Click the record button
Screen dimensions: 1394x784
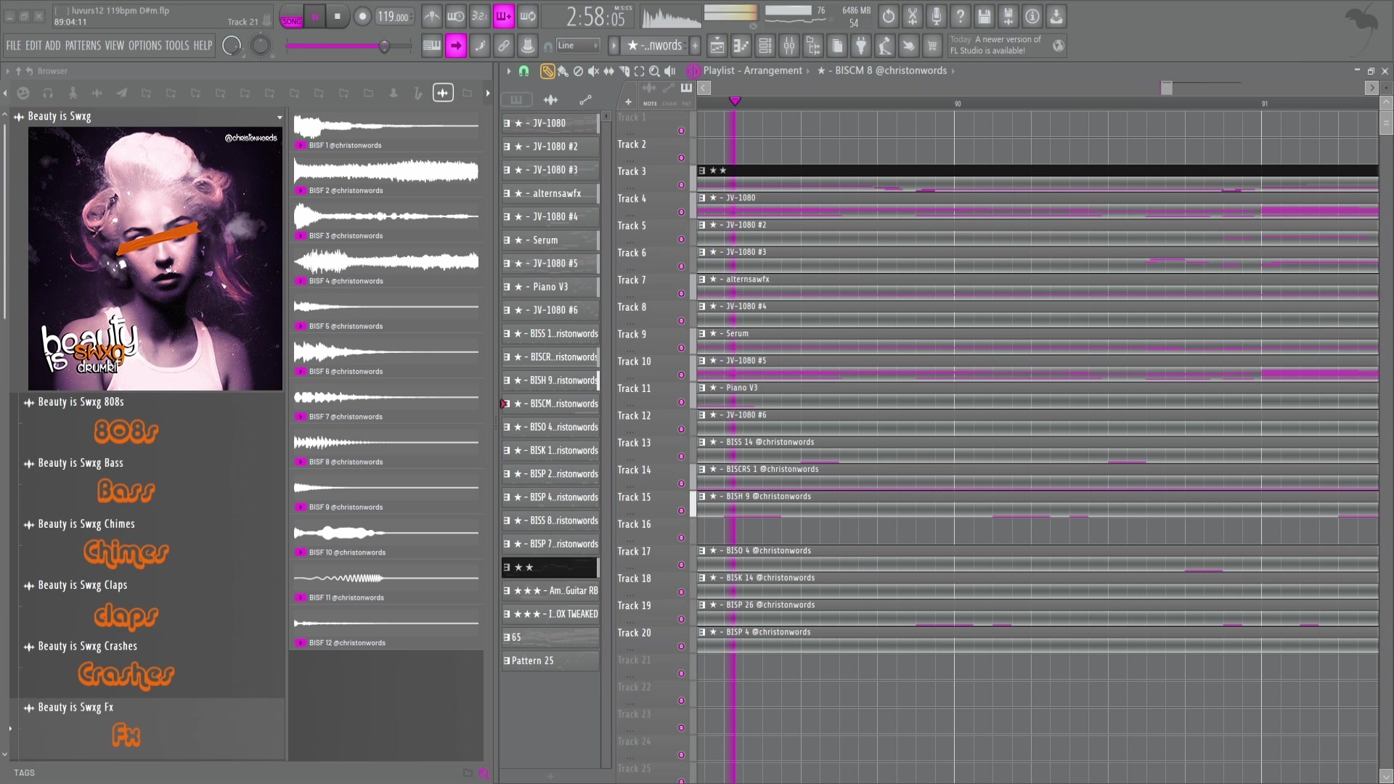[362, 16]
